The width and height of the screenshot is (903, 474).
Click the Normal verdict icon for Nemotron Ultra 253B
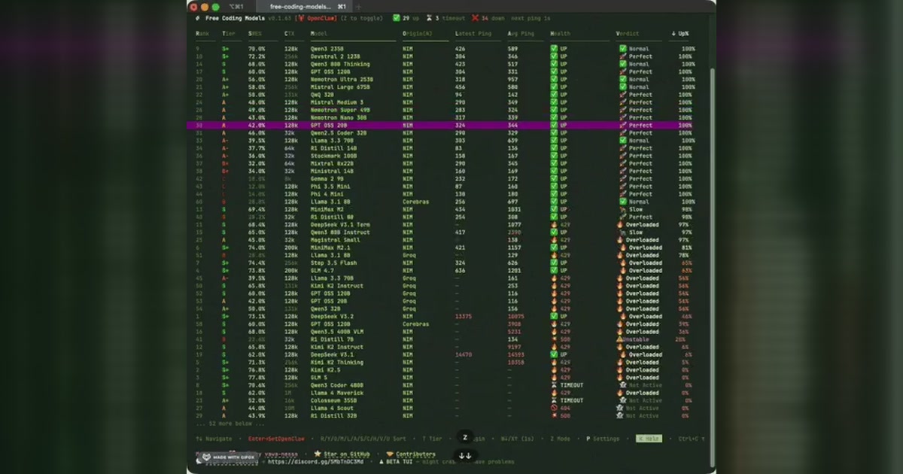click(x=623, y=79)
